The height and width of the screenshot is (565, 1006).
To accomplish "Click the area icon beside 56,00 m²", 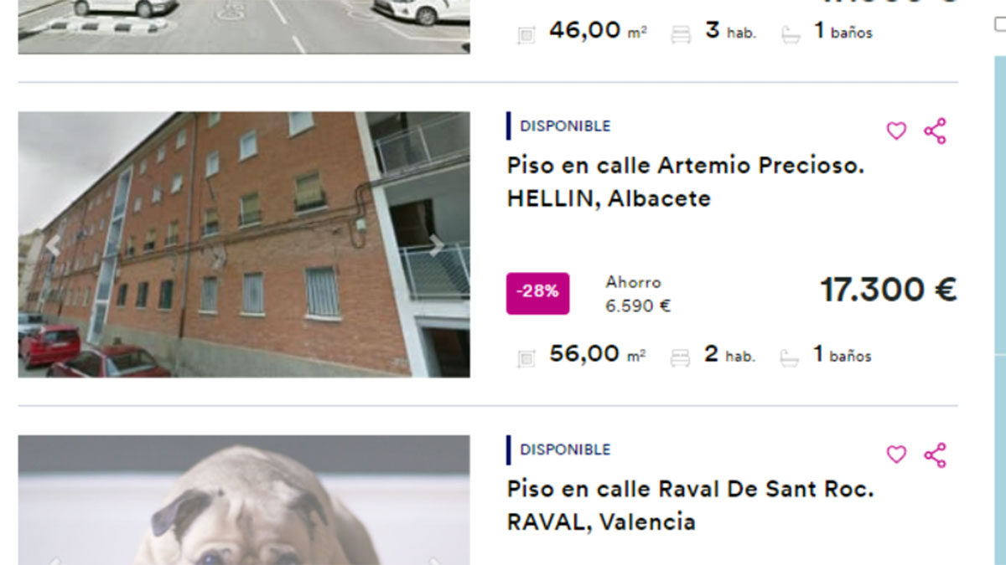I will 526,358.
